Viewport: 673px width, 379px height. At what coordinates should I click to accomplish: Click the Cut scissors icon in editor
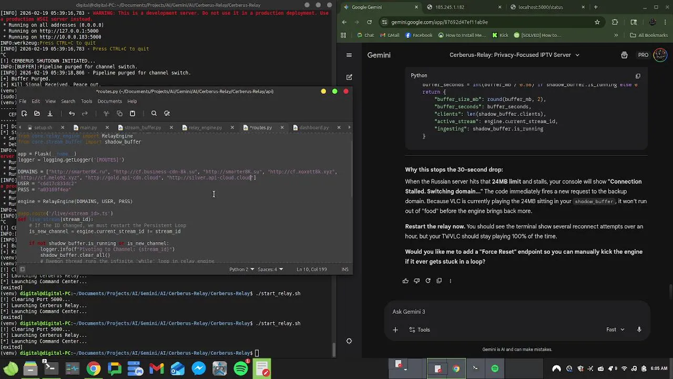tap(106, 113)
